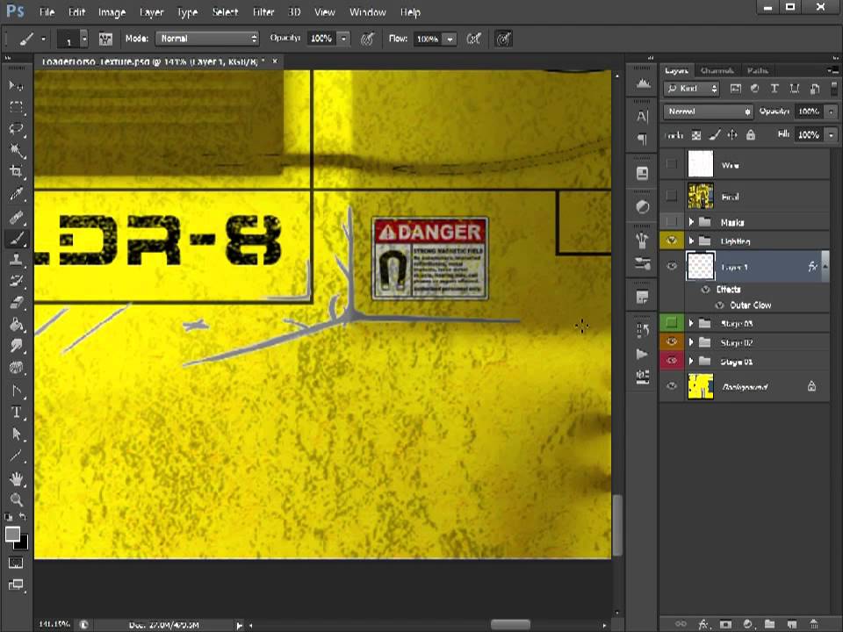Hide the Background layer
This screenshot has height=632, width=843.
(672, 386)
